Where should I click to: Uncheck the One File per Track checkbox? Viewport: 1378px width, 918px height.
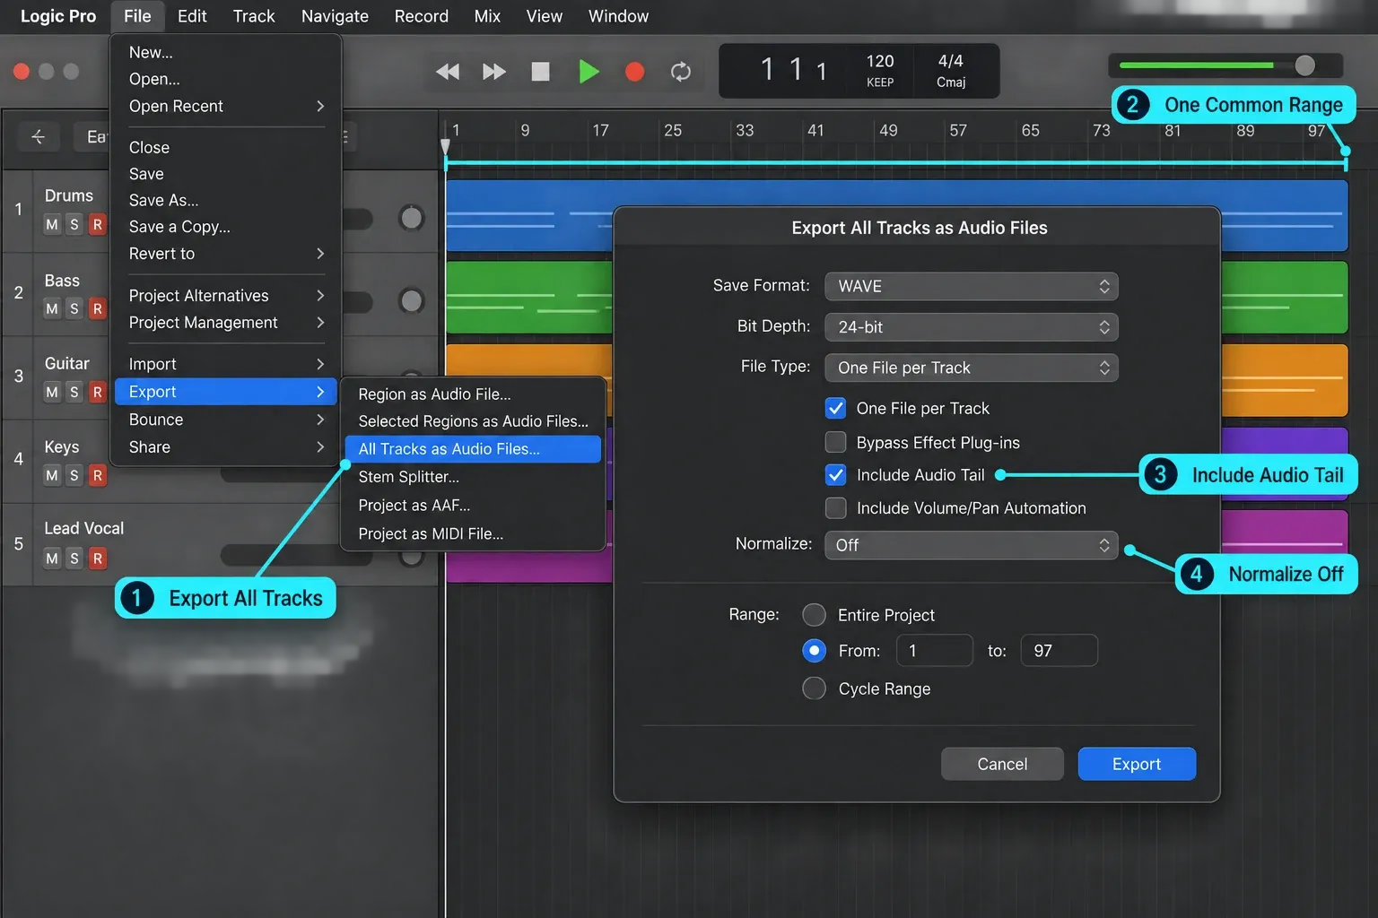(835, 408)
